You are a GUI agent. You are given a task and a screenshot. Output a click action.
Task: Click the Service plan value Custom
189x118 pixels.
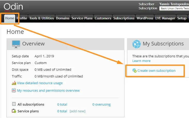[x=41, y=63]
